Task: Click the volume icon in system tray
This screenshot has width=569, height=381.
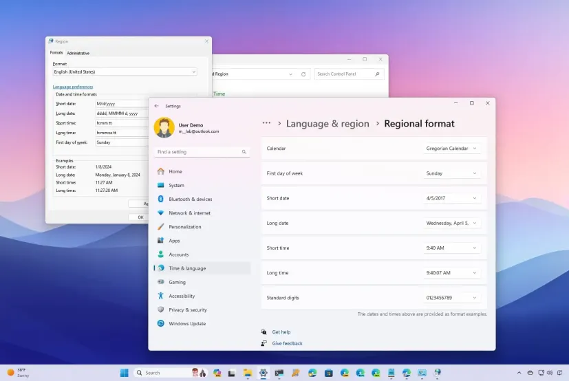Action: point(550,373)
